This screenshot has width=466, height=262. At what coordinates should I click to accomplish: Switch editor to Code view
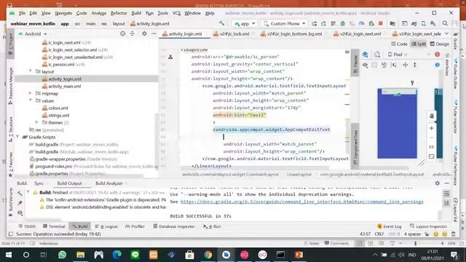click(399, 44)
